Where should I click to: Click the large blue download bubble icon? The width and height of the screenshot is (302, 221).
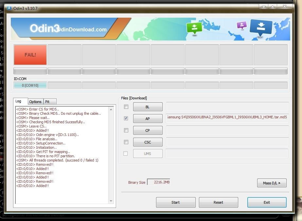tap(261, 28)
